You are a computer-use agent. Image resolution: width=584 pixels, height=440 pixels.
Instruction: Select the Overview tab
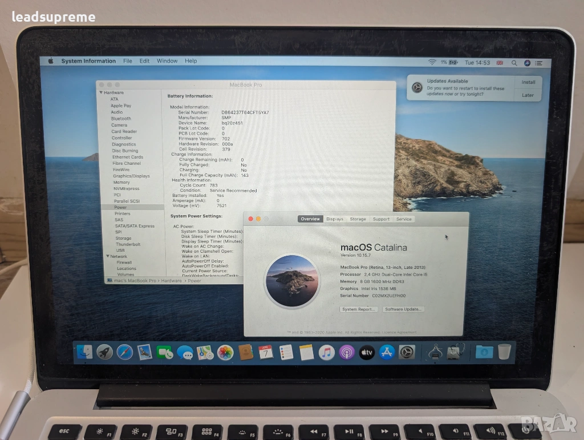(310, 219)
